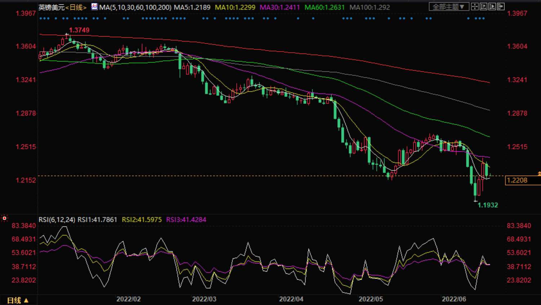Click the exit/export arrow icon
The width and height of the screenshot is (541, 305).
(501, 6)
